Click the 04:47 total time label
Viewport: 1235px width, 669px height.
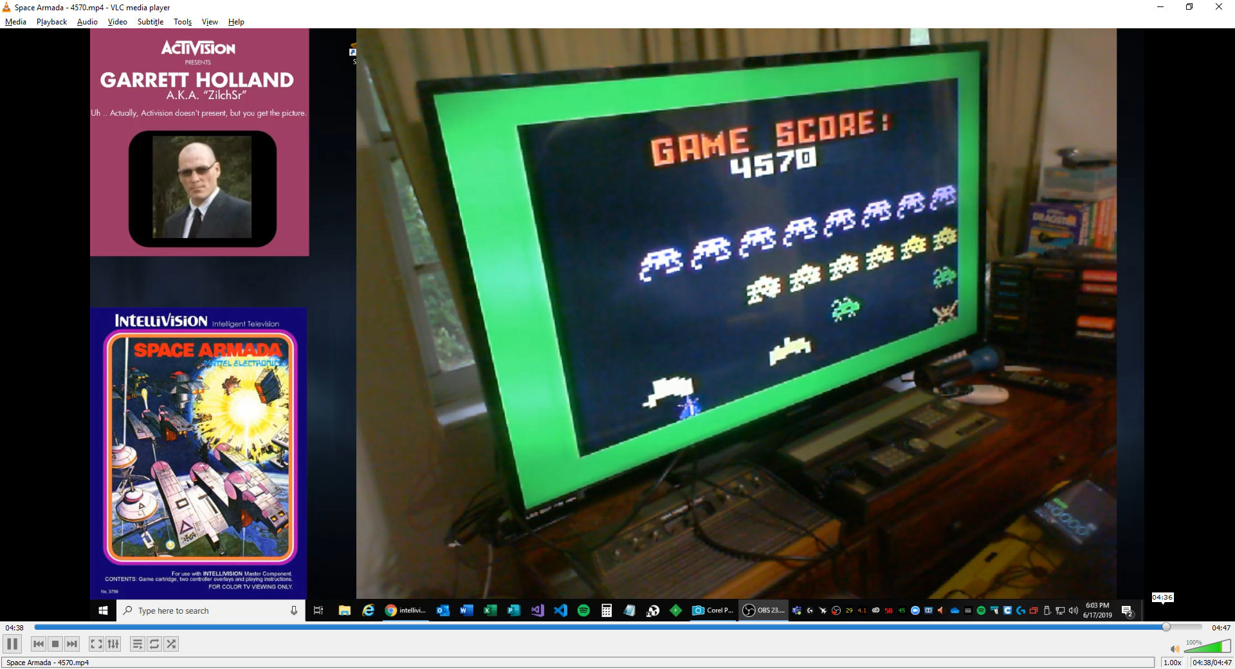click(x=1220, y=628)
